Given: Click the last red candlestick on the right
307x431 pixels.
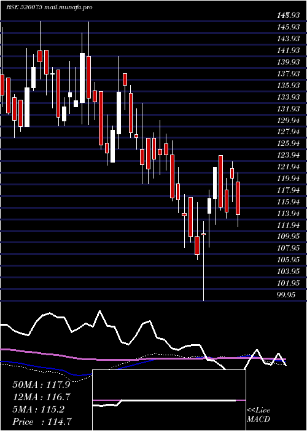Looking at the screenshot, I should pos(238,198).
